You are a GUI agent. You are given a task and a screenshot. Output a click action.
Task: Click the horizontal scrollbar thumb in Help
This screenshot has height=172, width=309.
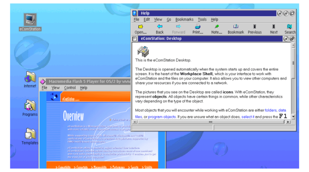pos(211,122)
